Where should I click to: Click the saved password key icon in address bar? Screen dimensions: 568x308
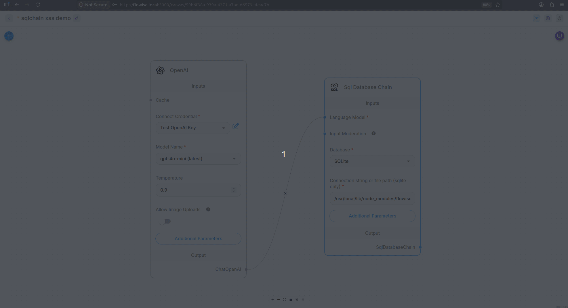pyautogui.click(x=114, y=5)
